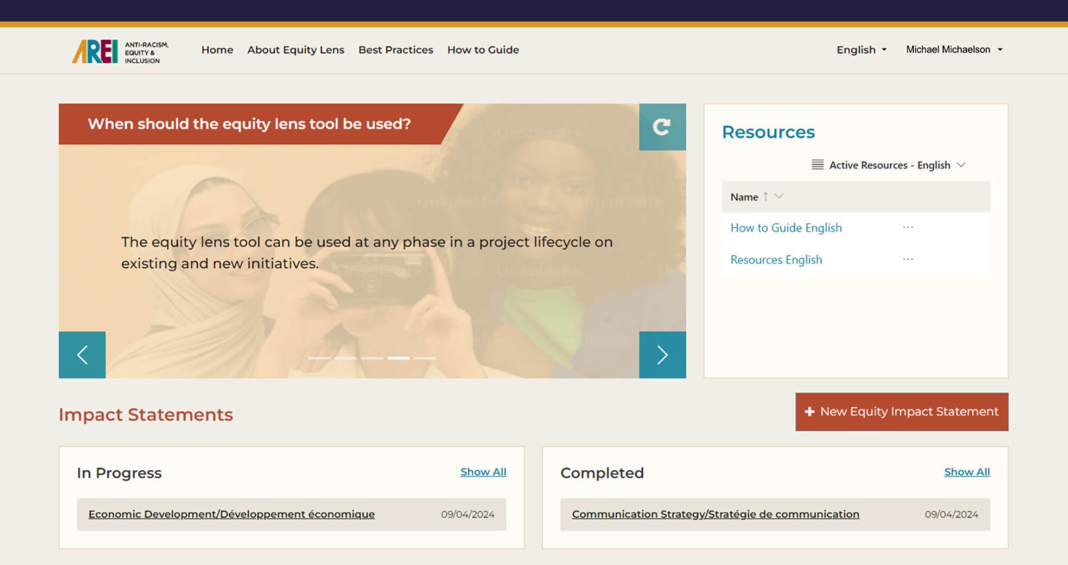Show All completed impact statements
The height and width of the screenshot is (565, 1068).
pyautogui.click(x=966, y=472)
